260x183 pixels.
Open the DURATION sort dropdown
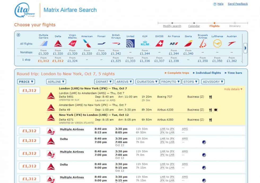click(x=147, y=82)
